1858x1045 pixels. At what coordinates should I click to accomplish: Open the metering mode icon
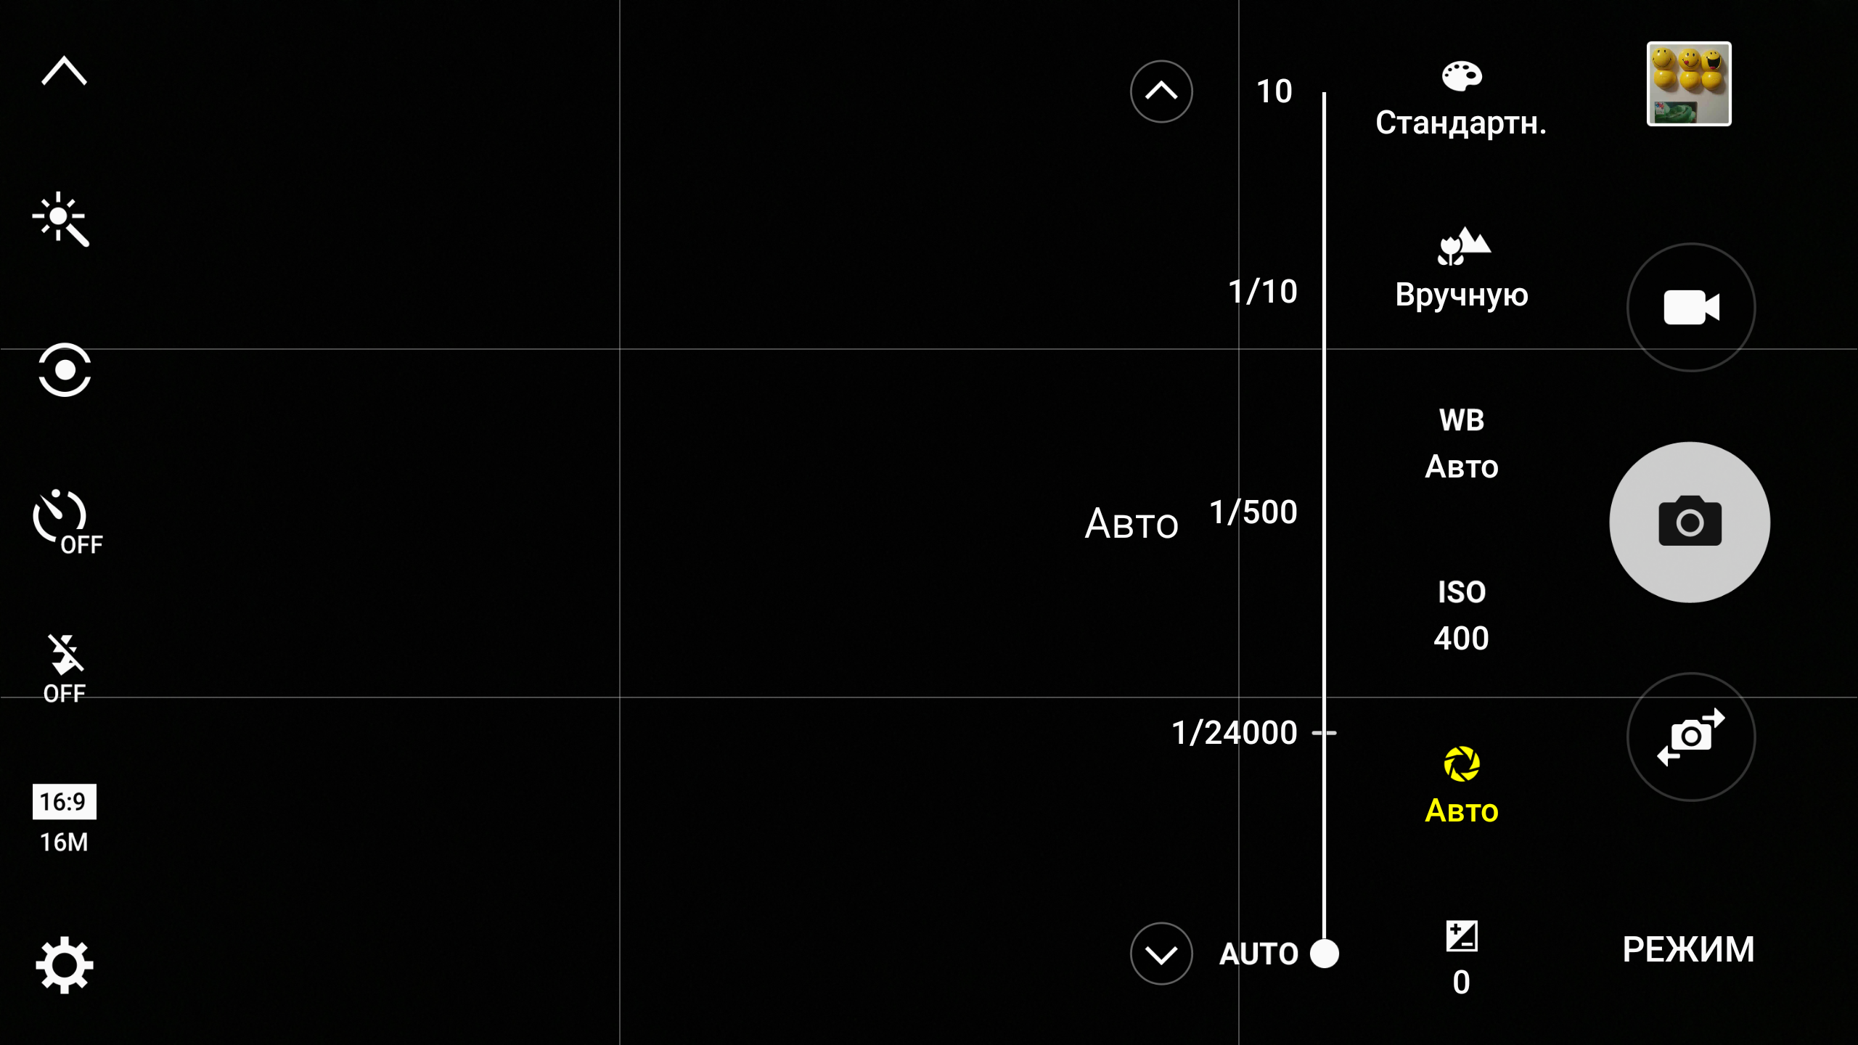65,370
